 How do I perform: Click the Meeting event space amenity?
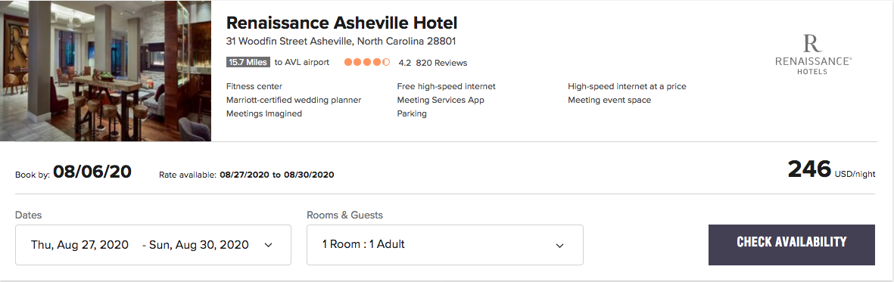coord(609,101)
